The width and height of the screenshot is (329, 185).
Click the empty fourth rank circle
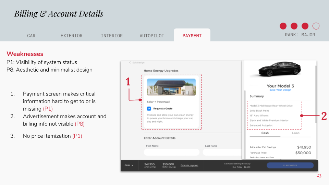(x=316, y=26)
